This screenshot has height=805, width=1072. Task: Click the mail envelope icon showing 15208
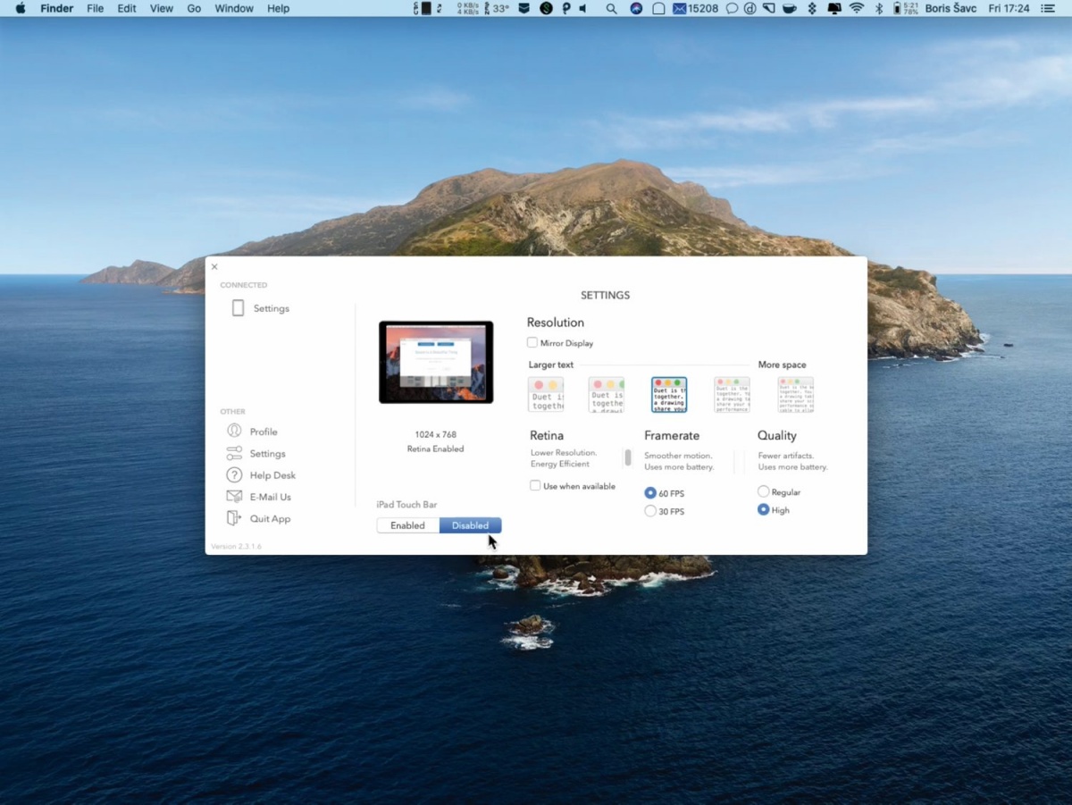pyautogui.click(x=695, y=8)
